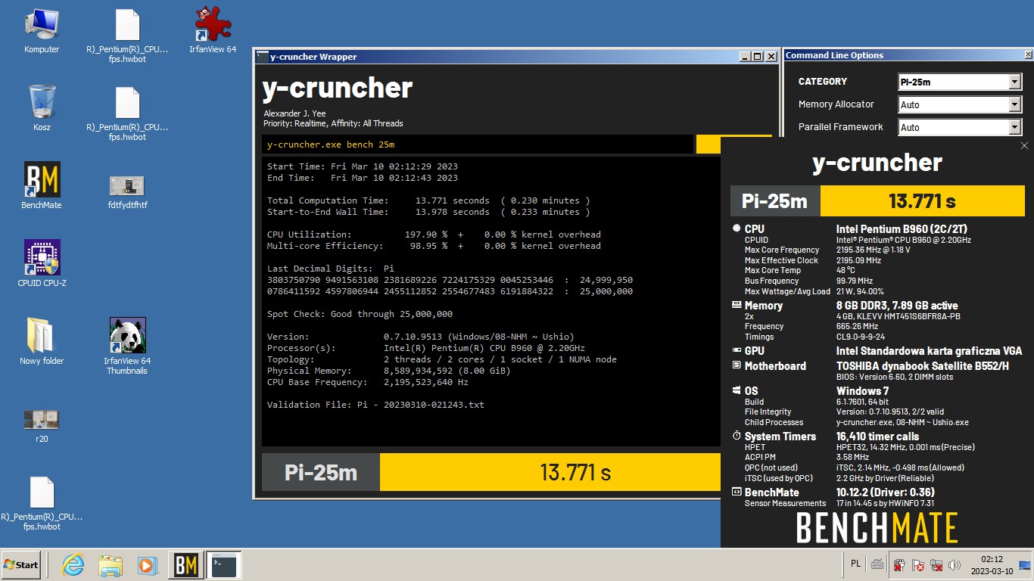Screen dimensions: 1034x581
Task: Click the y-cruncher.exe bench 25m command field
Action: pyautogui.click(x=478, y=144)
